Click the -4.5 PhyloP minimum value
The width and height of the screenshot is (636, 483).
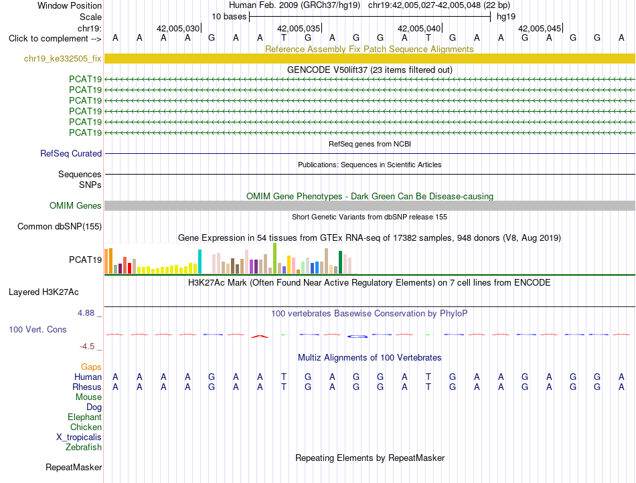tap(87, 347)
